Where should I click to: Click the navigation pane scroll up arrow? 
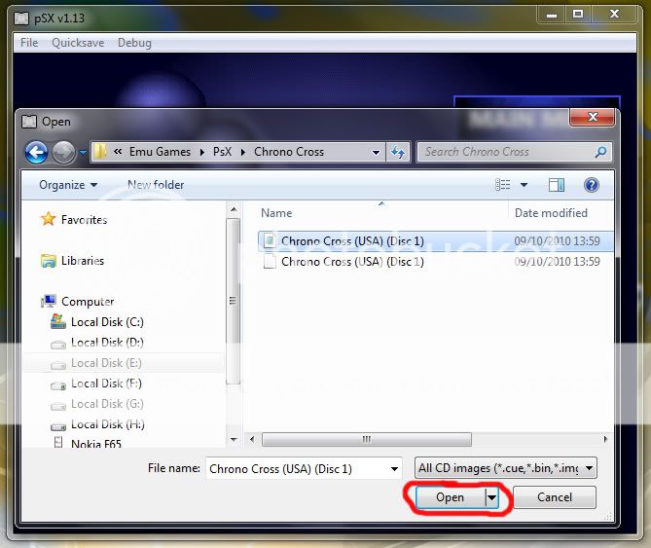coord(234,209)
